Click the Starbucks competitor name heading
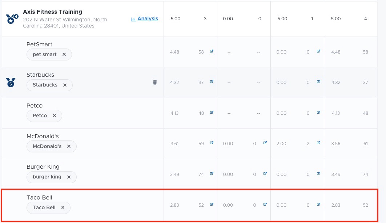The image size is (386, 223). coord(40,75)
